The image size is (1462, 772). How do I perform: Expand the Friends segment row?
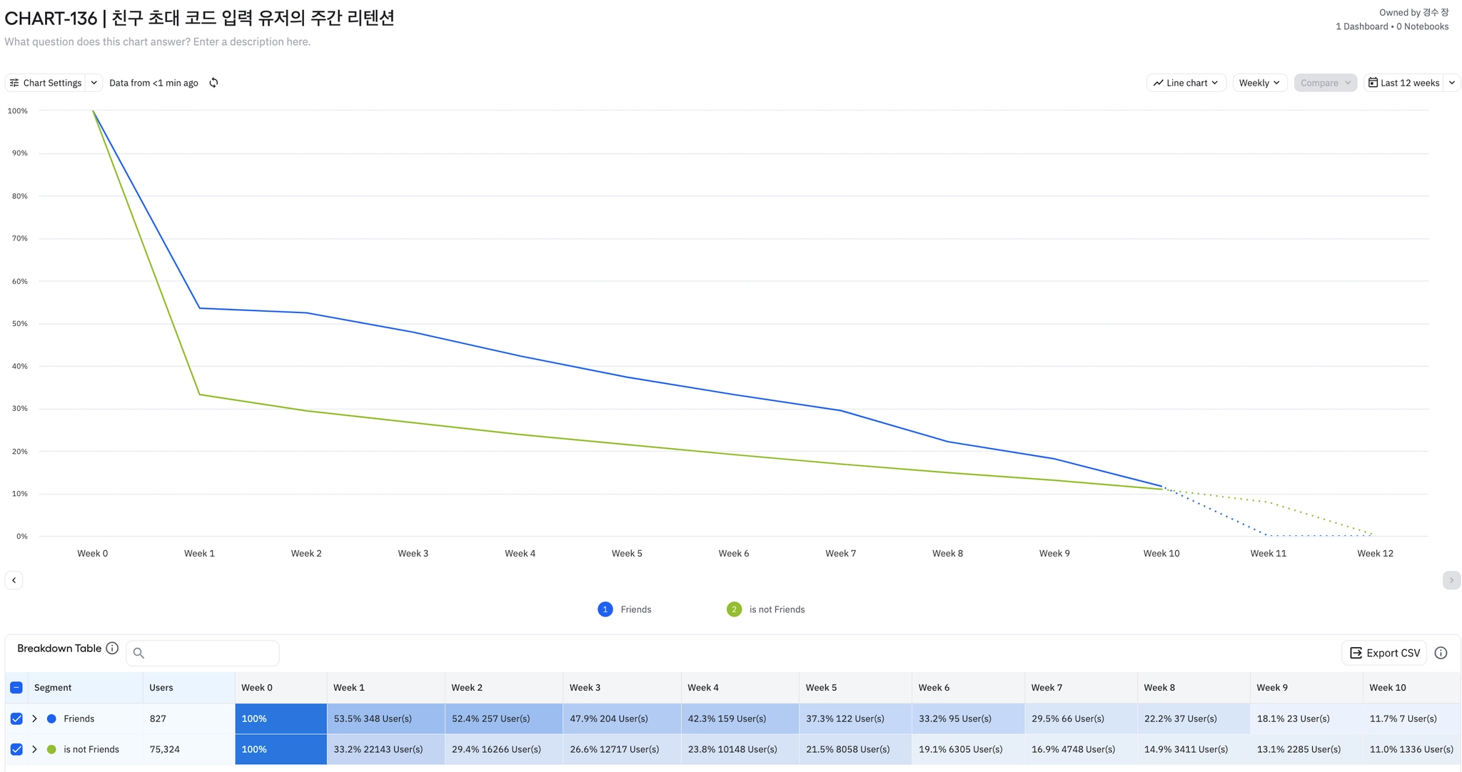pos(34,718)
